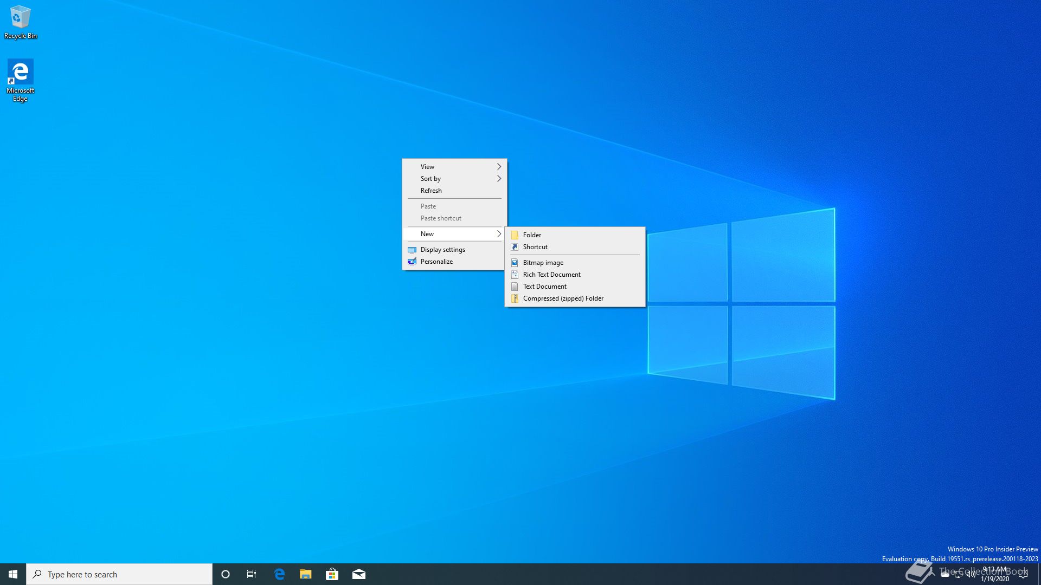Choose Personalize in the context menu

(x=436, y=262)
